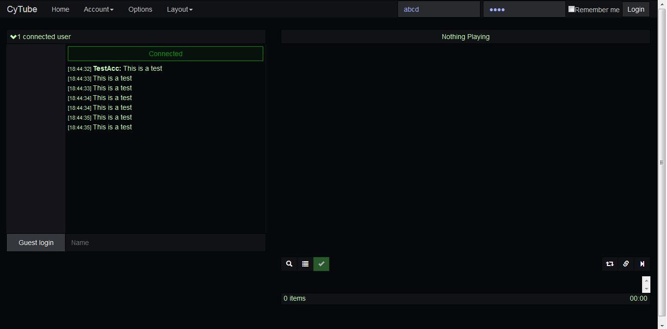Click the username field containing abcd
This screenshot has height=329, width=667.
(438, 9)
